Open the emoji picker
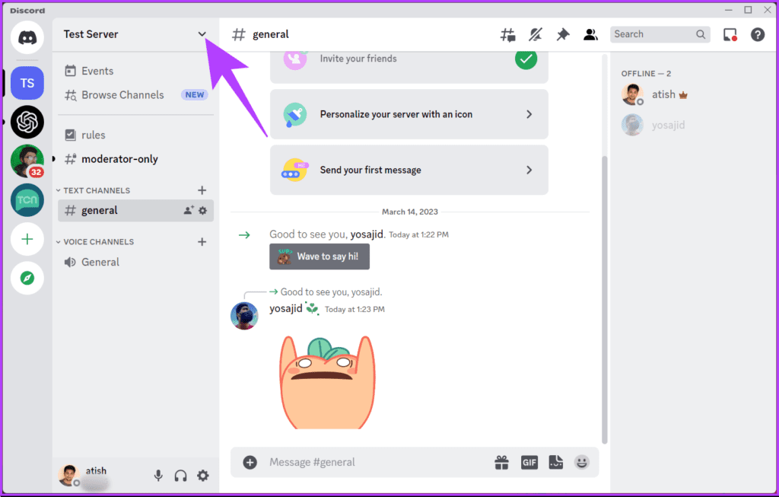 pos(582,462)
